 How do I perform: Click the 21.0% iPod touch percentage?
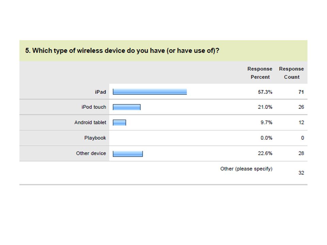coord(265,107)
